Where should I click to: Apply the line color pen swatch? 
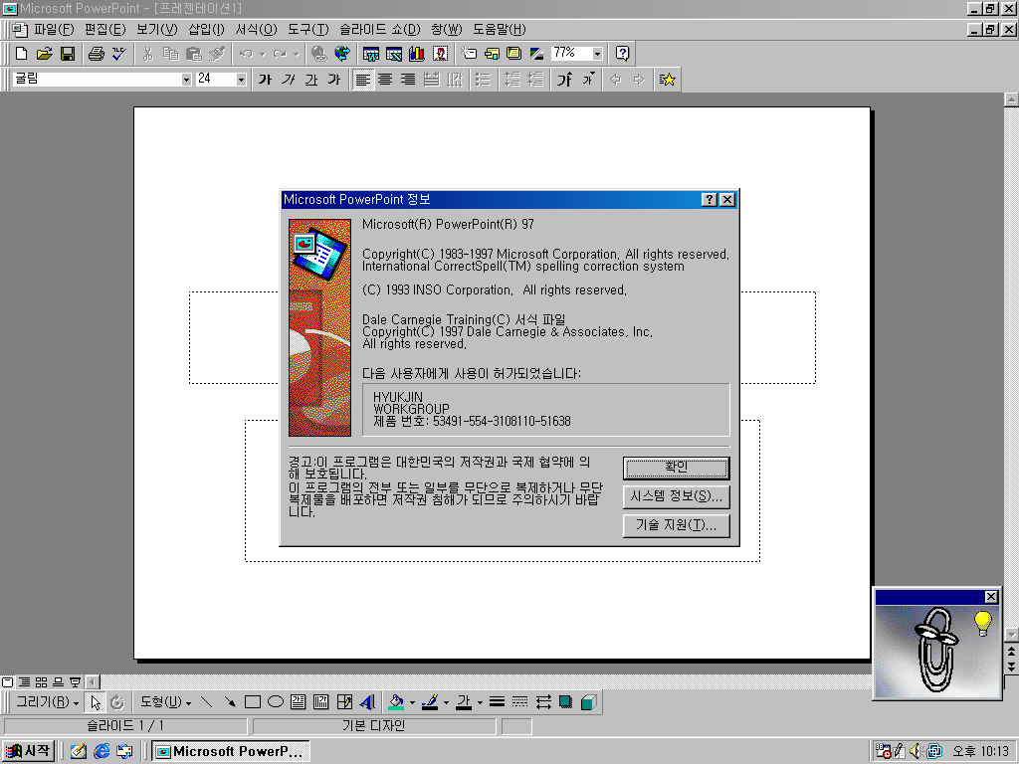pos(430,702)
